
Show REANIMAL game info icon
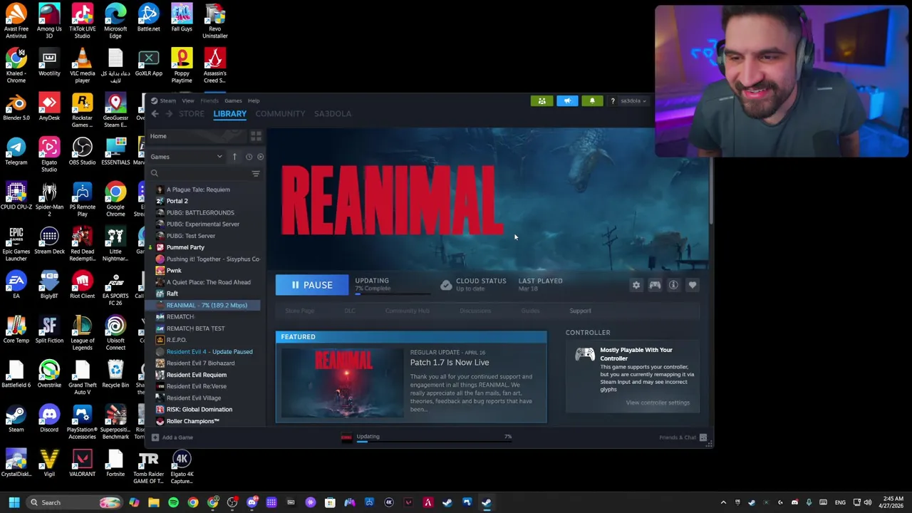click(x=673, y=285)
